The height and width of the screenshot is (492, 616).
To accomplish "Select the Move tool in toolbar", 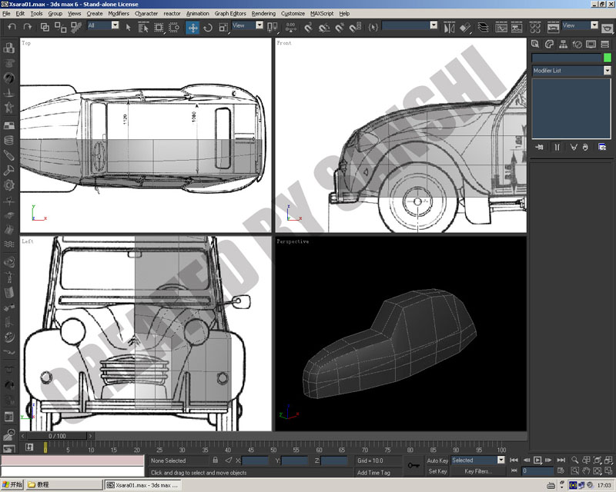I will point(192,28).
